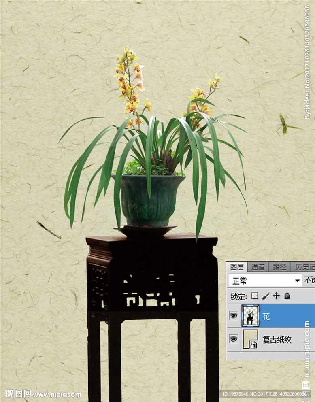The width and height of the screenshot is (315, 402).
Task: Hide the 花 layer with its eye icon
Action: (x=233, y=315)
